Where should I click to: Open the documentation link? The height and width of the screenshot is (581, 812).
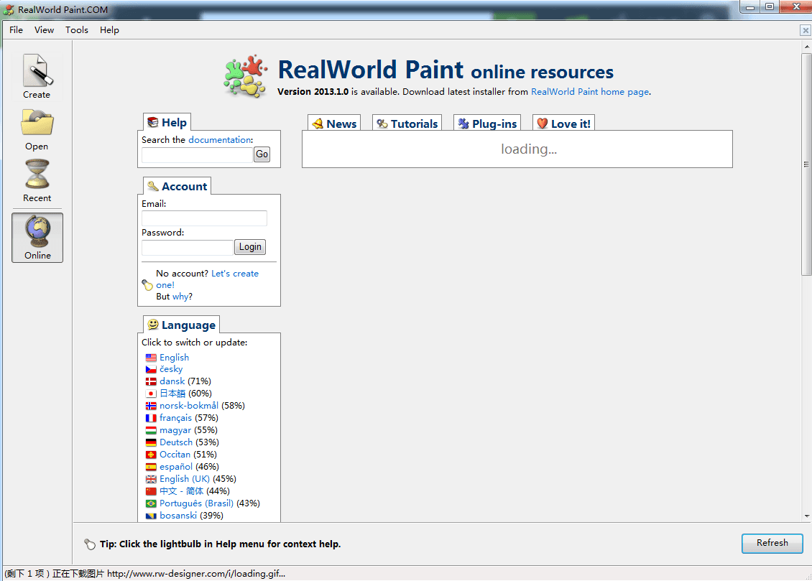[x=220, y=140]
